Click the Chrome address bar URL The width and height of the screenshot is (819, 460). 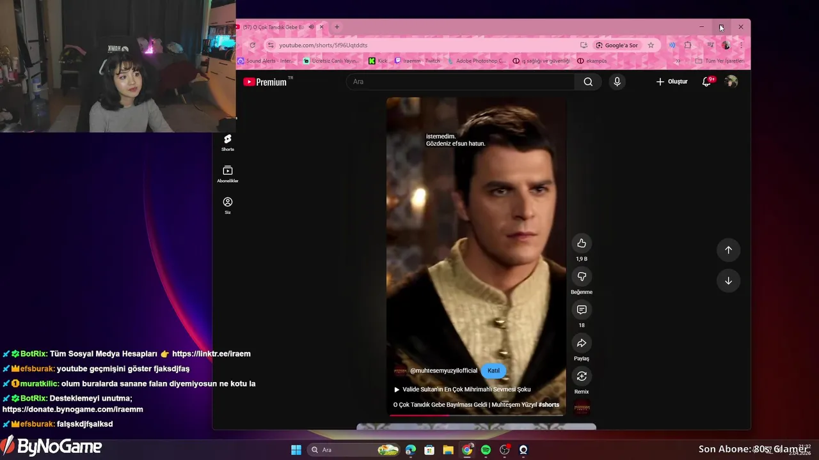323,45
